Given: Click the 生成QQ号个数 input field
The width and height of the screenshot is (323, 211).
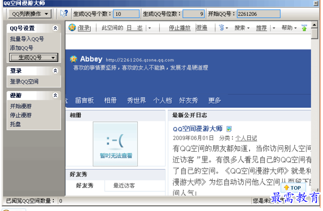Looking at the screenshot, I should click(x=126, y=14).
